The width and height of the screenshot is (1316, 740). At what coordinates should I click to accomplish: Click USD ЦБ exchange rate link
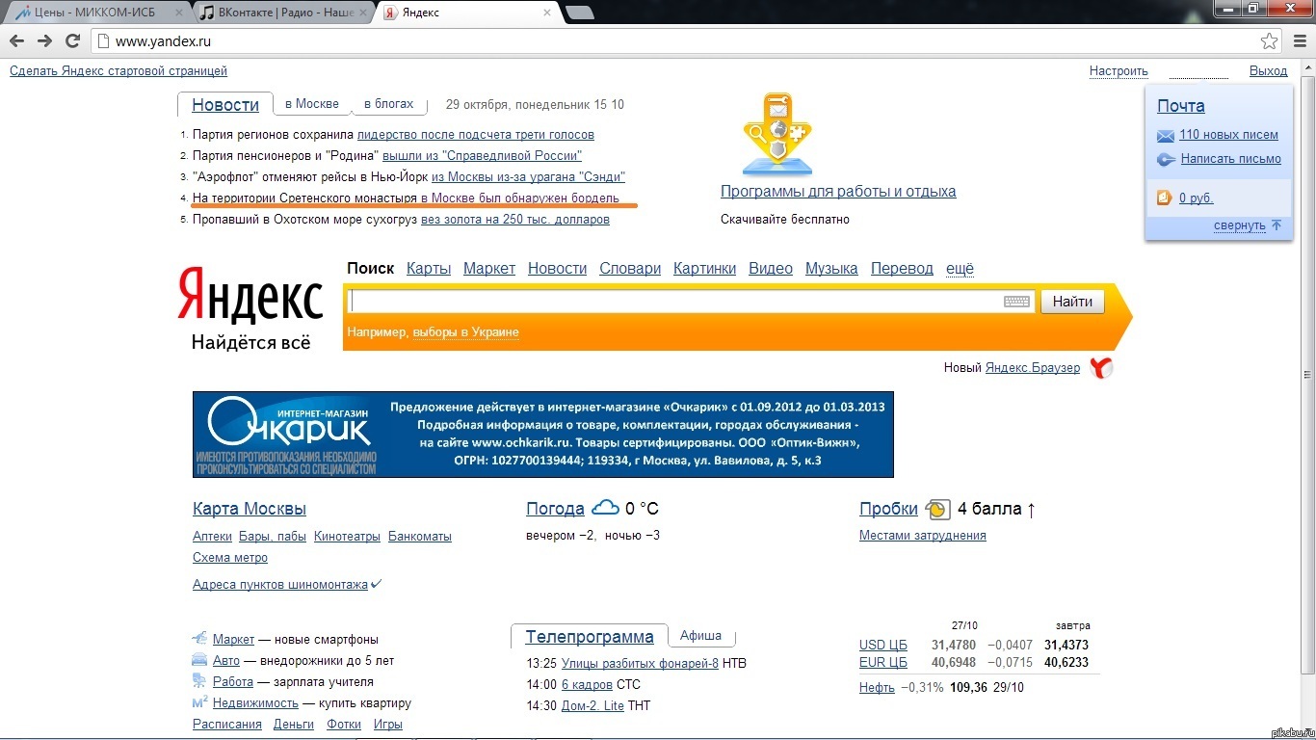883,645
